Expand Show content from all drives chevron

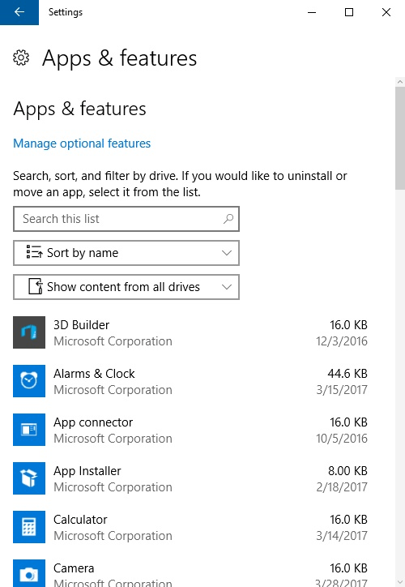226,287
